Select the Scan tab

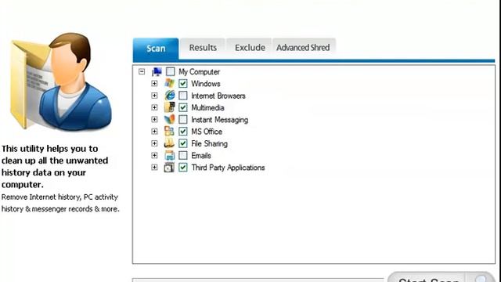(x=156, y=49)
